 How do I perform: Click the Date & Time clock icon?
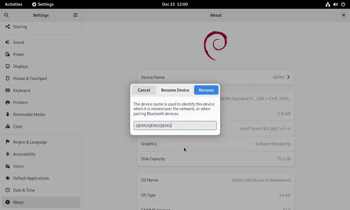8,190
